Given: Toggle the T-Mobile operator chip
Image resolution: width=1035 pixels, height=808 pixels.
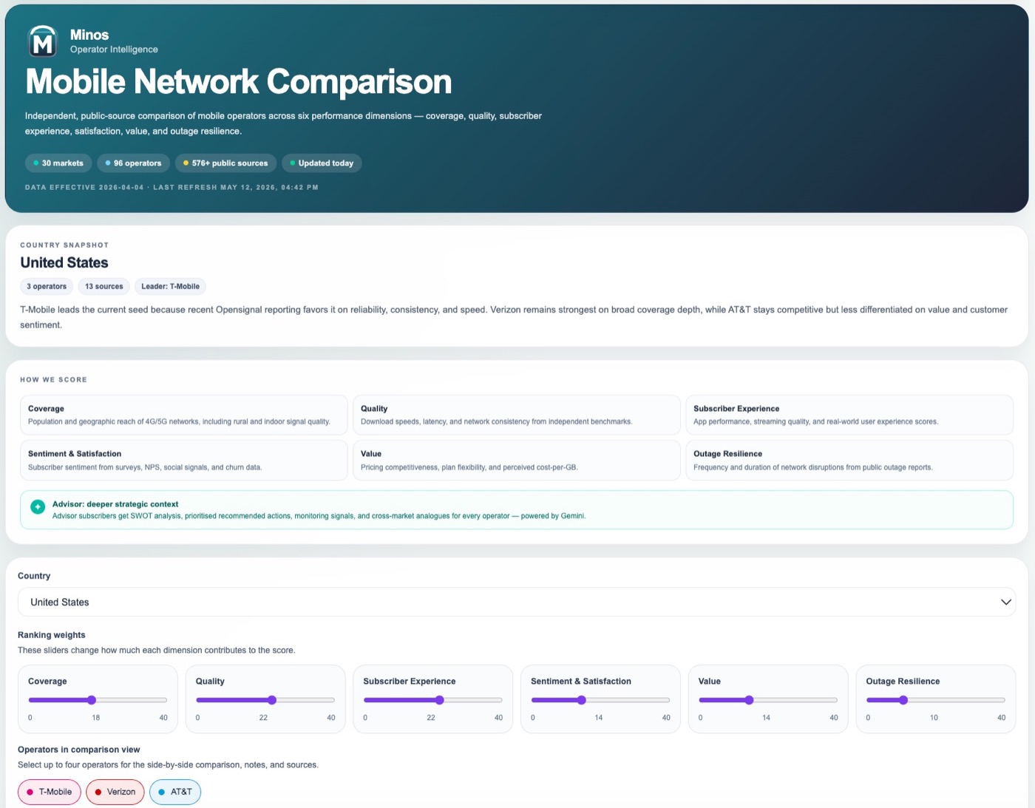Looking at the screenshot, I should (50, 792).
